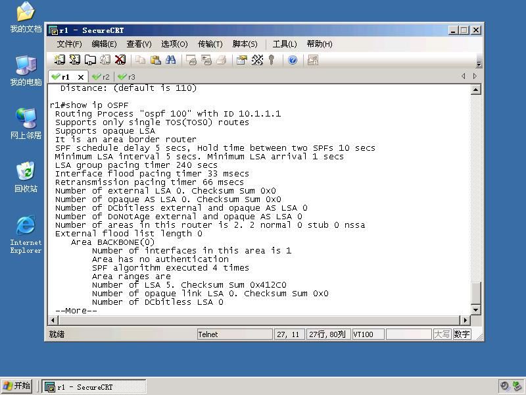This screenshot has height=395, width=526.
Task: Click the Print Setup printer icon
Action: point(221,60)
